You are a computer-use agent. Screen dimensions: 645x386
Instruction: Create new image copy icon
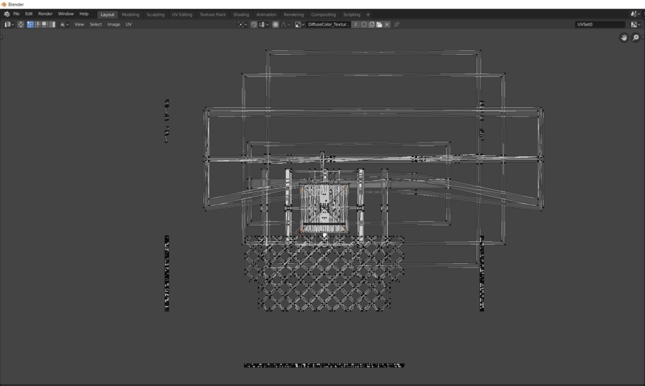(x=372, y=25)
